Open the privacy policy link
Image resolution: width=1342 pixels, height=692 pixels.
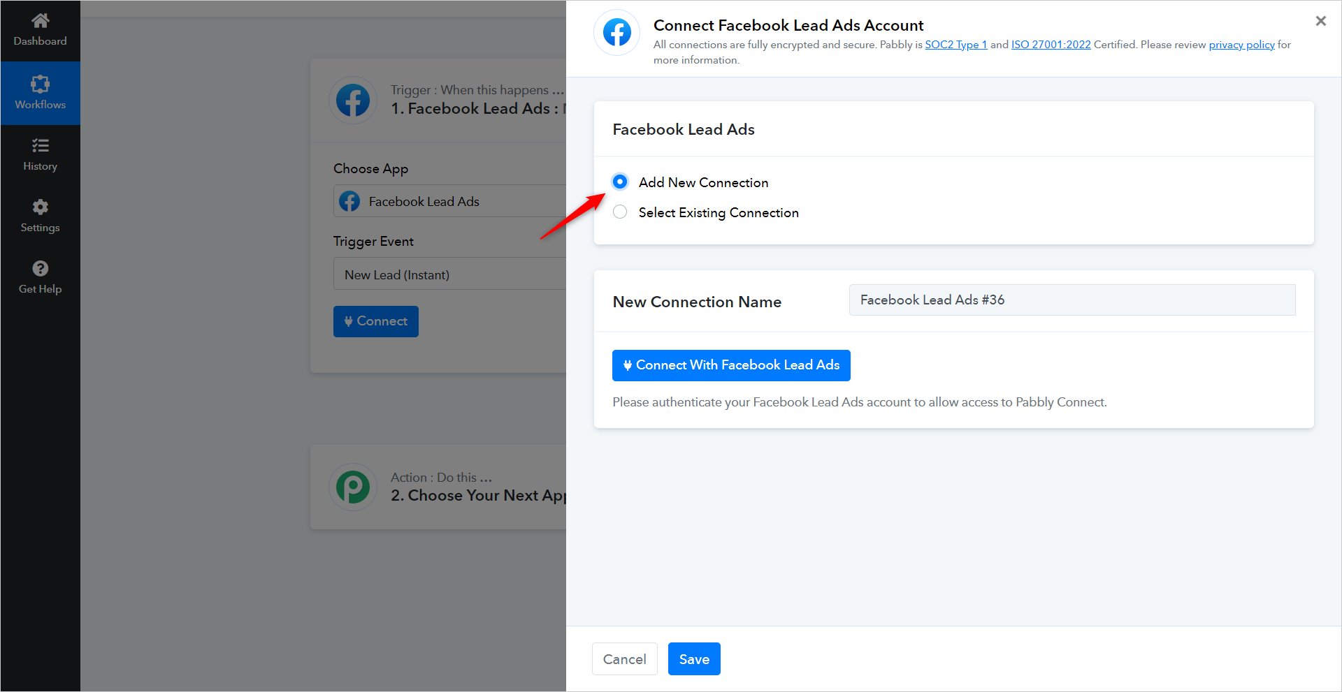click(1242, 45)
